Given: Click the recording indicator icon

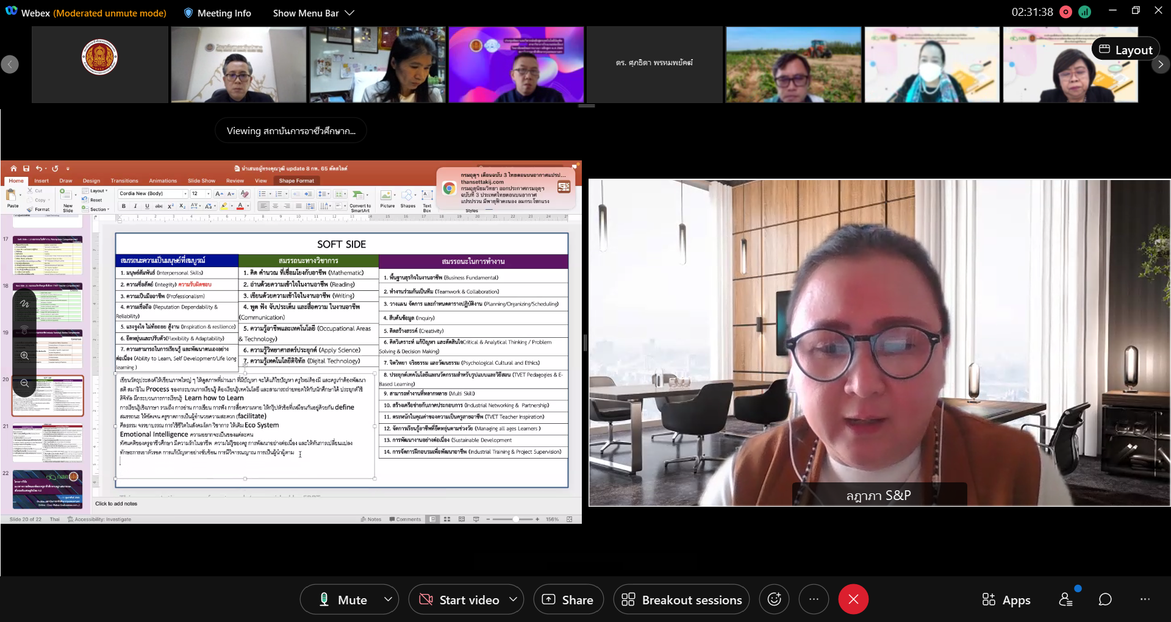Looking at the screenshot, I should pyautogui.click(x=1065, y=12).
